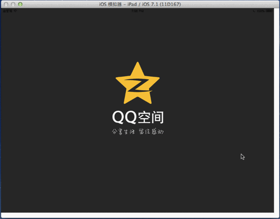Tap the 100% battery percentage text
The image size is (280, 219).
[x=262, y=11]
